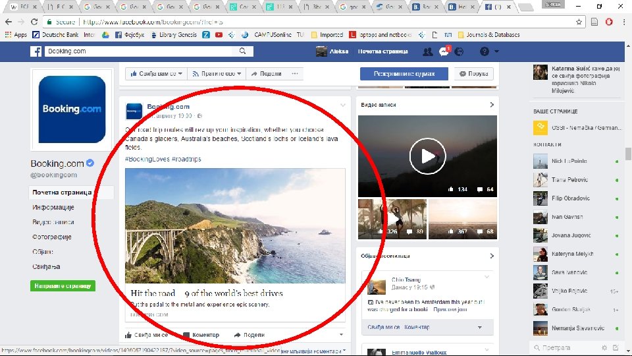632x356 pixels.
Task: Click green Create a Page button
Action: point(63,285)
